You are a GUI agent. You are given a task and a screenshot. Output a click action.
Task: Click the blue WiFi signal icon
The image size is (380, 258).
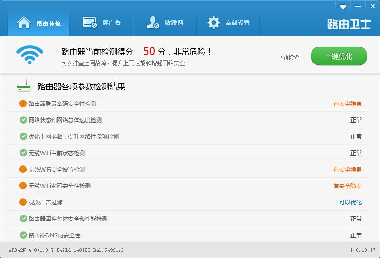pos(30,55)
